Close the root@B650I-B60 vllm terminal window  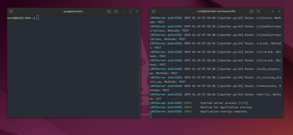pyautogui.click(x=279, y=12)
